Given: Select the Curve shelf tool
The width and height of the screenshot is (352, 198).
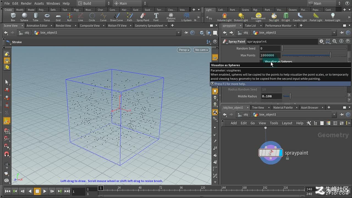Looking at the screenshot, I should click(103, 17).
